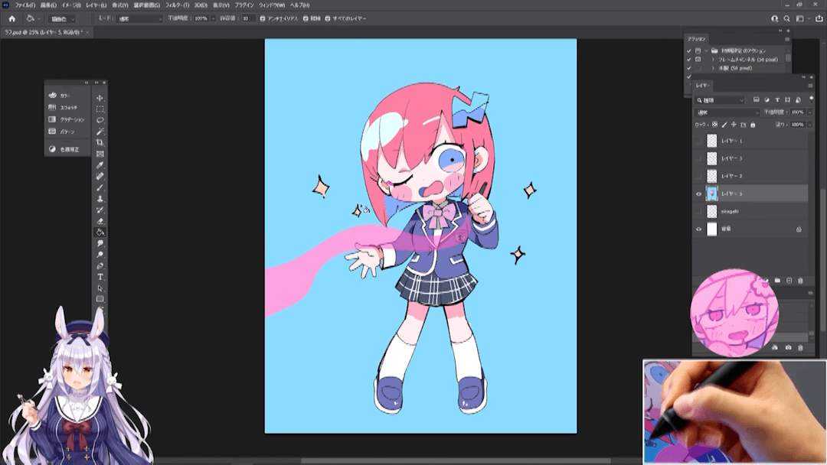
Task: Open the レイヤー menu in menu bar
Action: point(97,5)
